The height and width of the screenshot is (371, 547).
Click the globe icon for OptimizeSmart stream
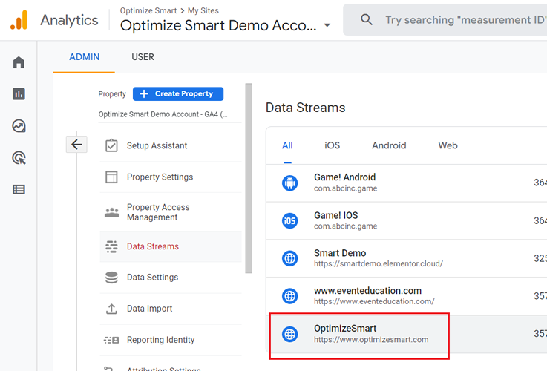click(x=290, y=334)
